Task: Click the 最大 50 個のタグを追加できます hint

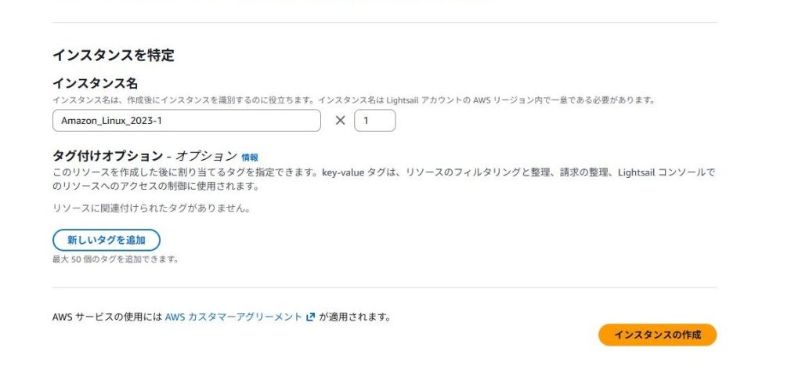Action: [115, 259]
